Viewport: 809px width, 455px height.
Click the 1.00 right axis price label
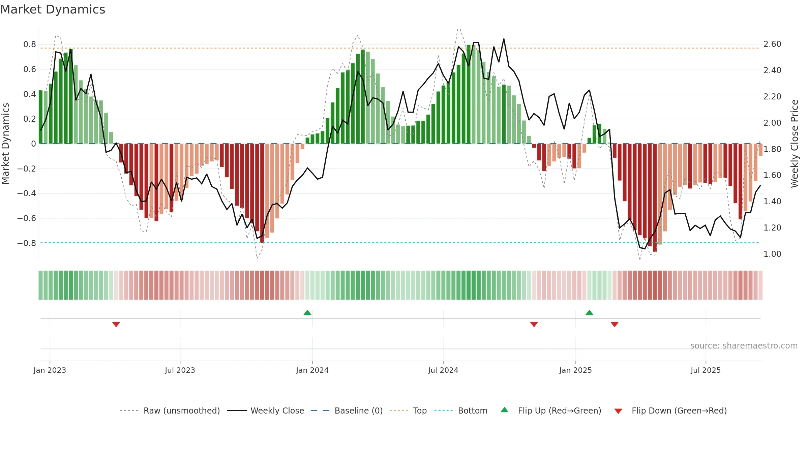click(772, 254)
